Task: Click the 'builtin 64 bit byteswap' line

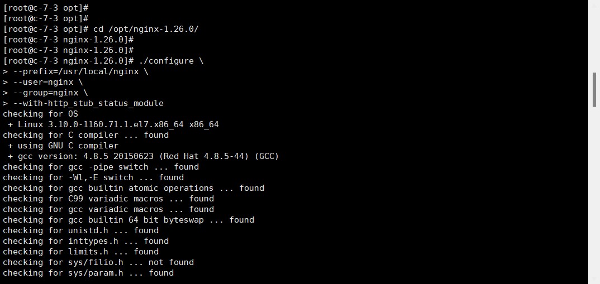Action: coord(128,220)
